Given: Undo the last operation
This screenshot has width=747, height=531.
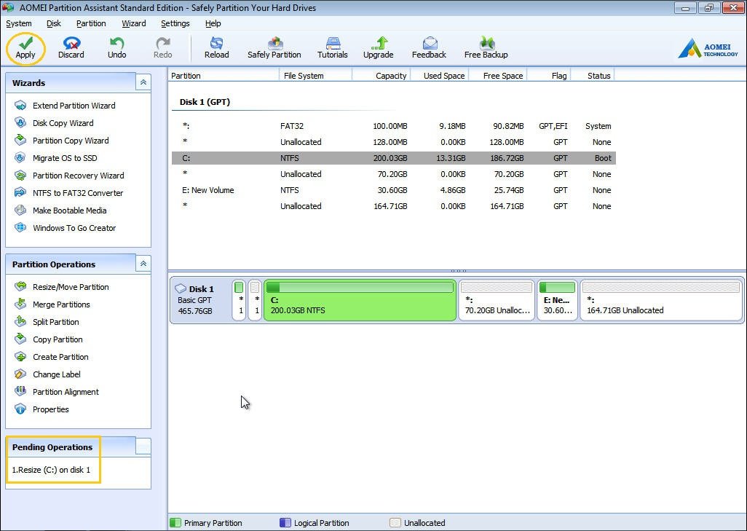Looking at the screenshot, I should 116,48.
